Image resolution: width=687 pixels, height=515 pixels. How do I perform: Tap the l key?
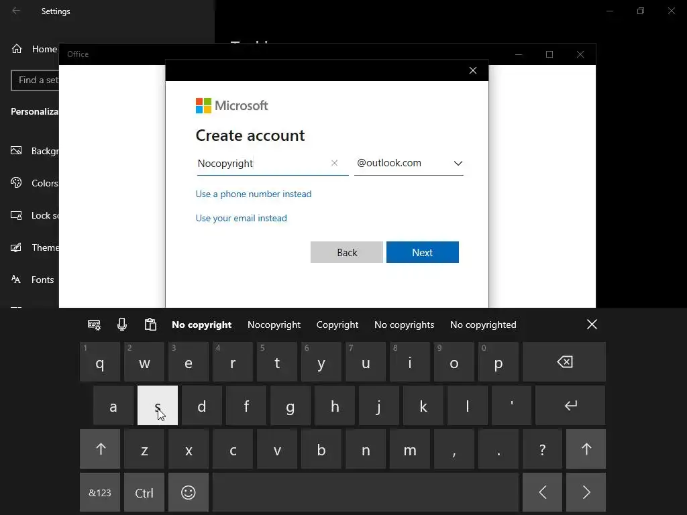(467, 406)
